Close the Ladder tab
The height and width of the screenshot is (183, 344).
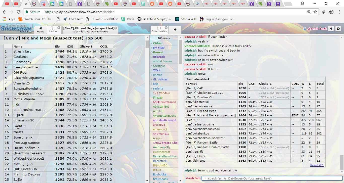click(x=59, y=28)
